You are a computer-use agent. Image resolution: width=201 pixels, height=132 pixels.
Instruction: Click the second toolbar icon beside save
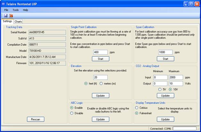(x=11, y=16)
